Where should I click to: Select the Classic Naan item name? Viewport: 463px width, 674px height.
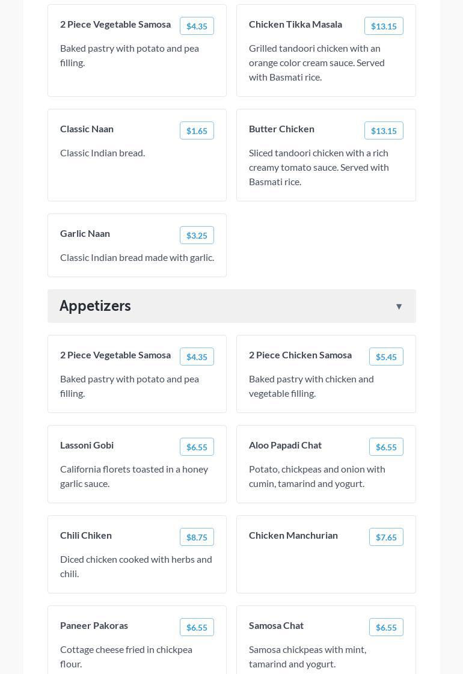87,129
